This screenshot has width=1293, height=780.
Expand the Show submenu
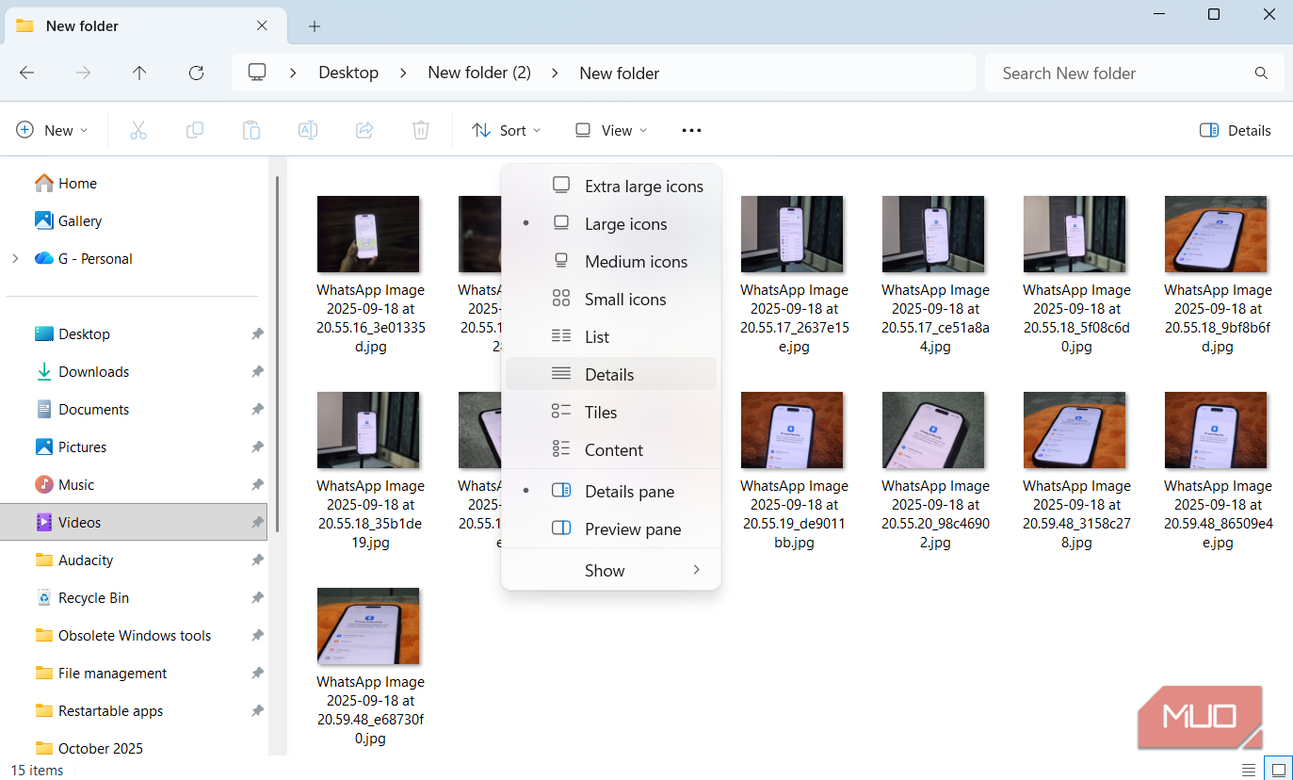[611, 571]
